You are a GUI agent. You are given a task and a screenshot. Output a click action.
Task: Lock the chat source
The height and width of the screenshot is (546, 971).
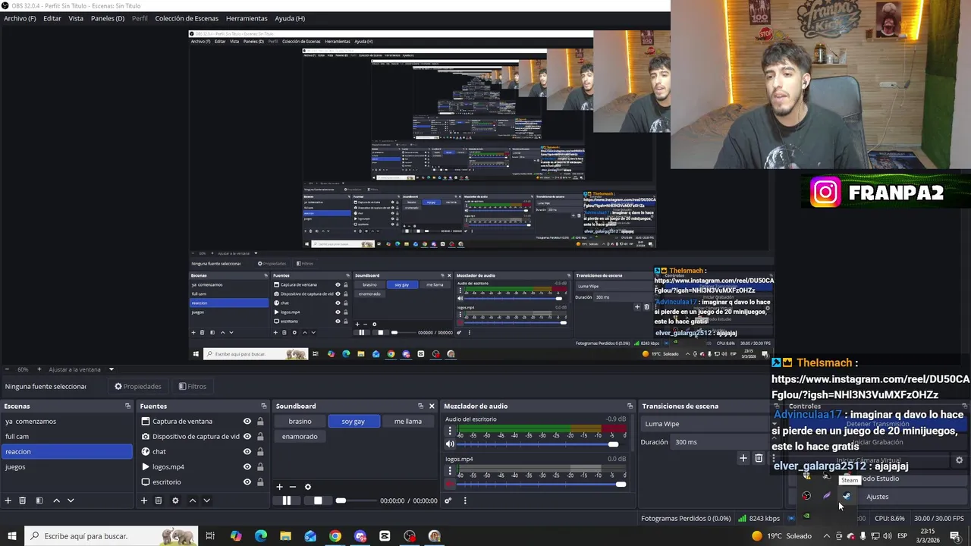(260, 452)
